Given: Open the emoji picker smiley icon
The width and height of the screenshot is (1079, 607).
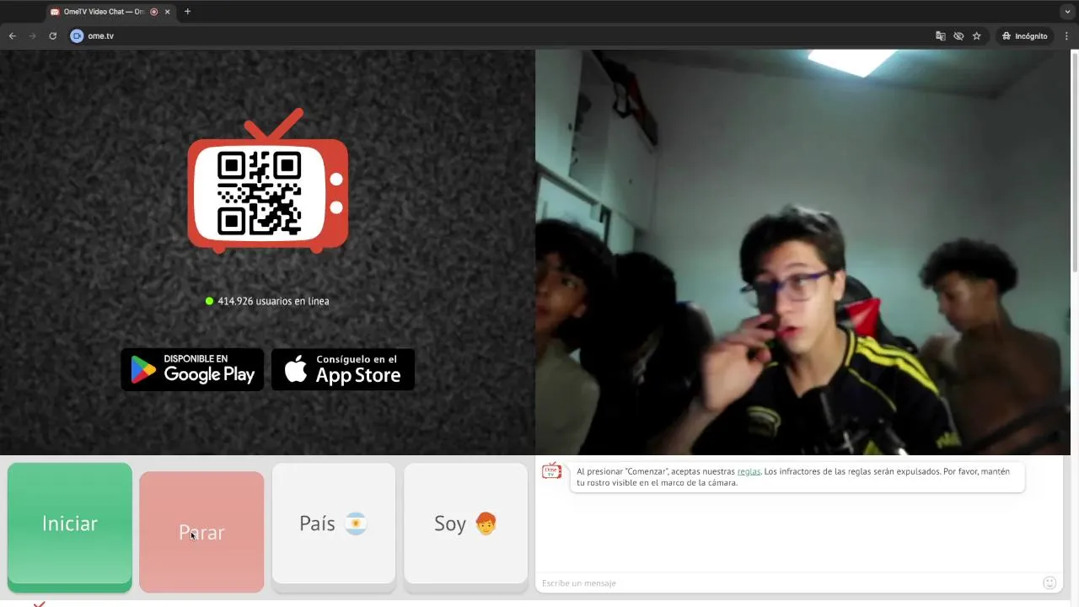Looking at the screenshot, I should coord(1049,583).
